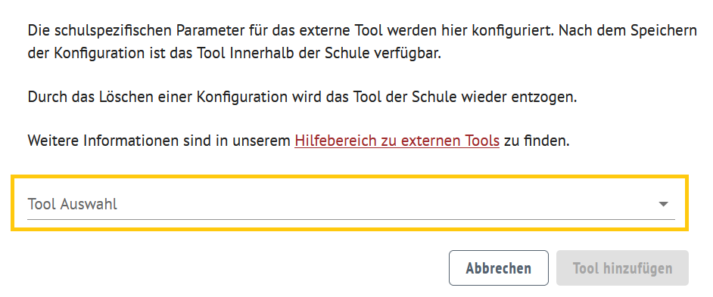
Task: Click the words zu finden after the link
Action: (536, 141)
